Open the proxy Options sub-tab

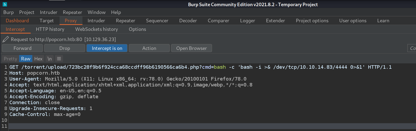(x=137, y=29)
